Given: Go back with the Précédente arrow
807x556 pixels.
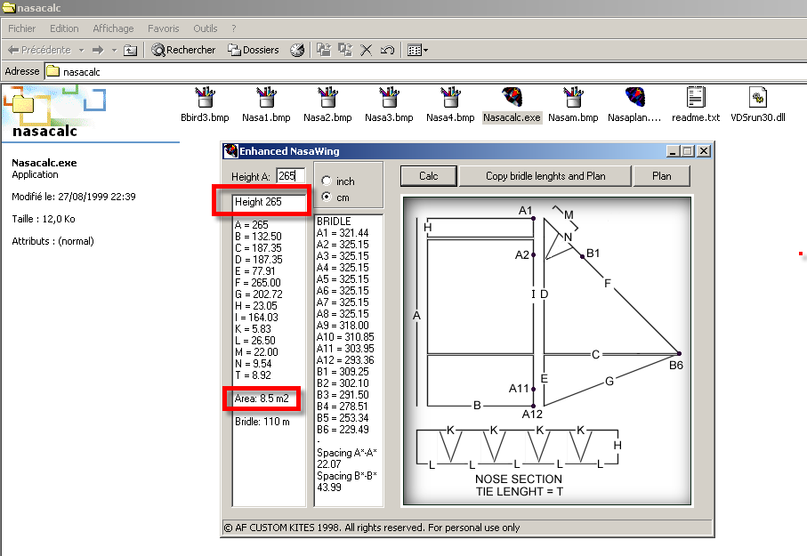Looking at the screenshot, I should click(39, 50).
